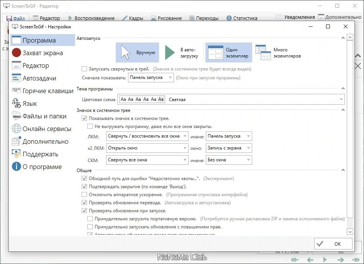Switch to the Кадры ribbon tab
Viewport: 364px width, 264px height.
(x=133, y=18)
